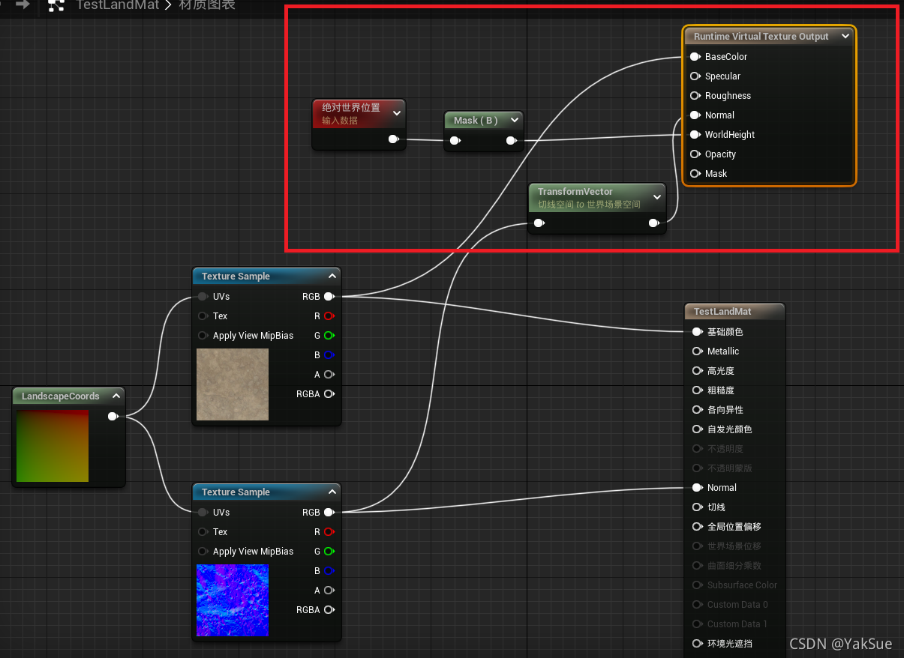The image size is (904, 658).
Task: Open the Mask (B) channel dropdown
Action: [x=514, y=119]
